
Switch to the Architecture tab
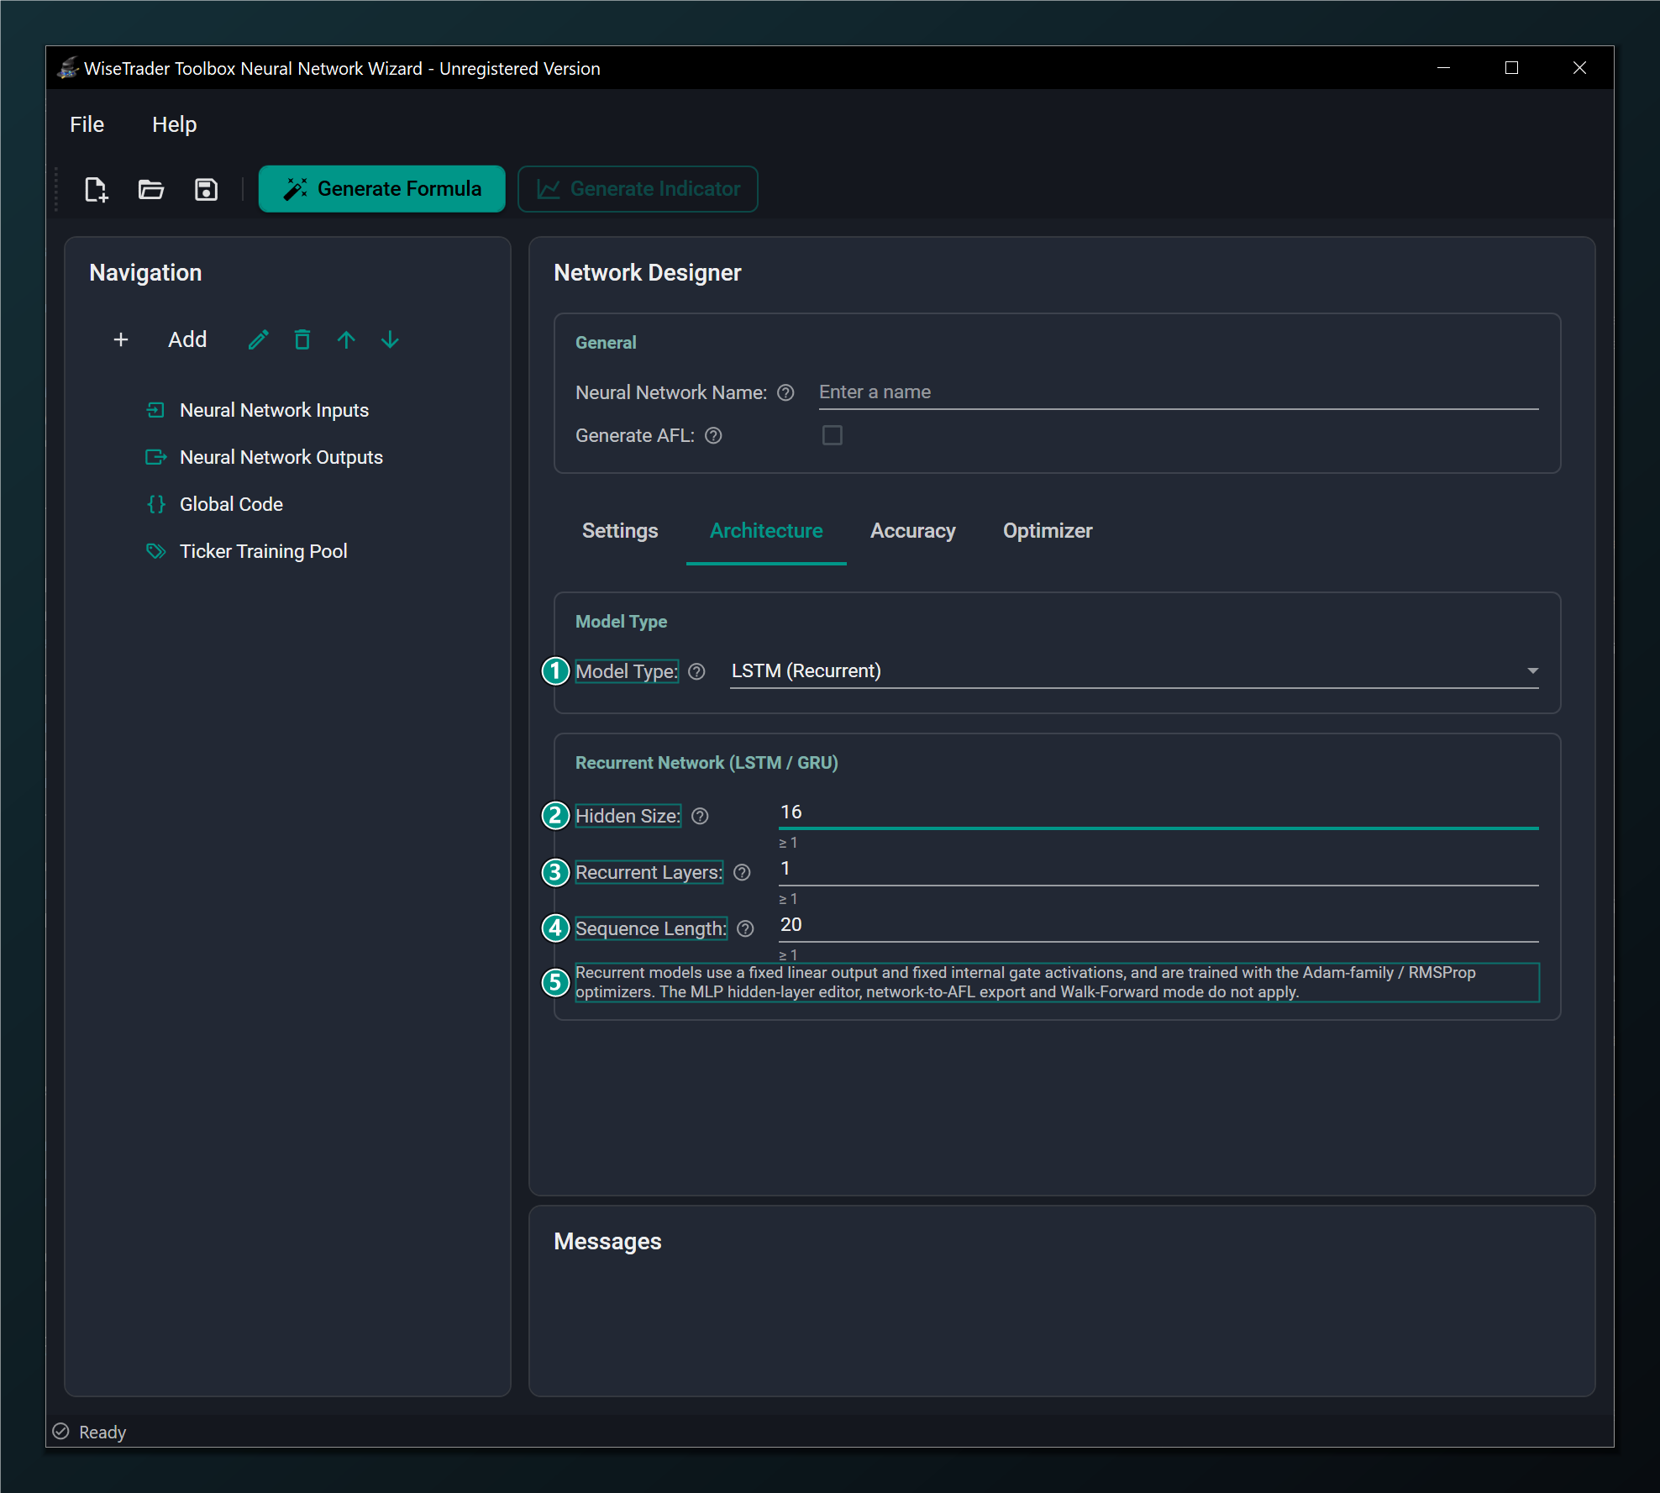tap(766, 531)
